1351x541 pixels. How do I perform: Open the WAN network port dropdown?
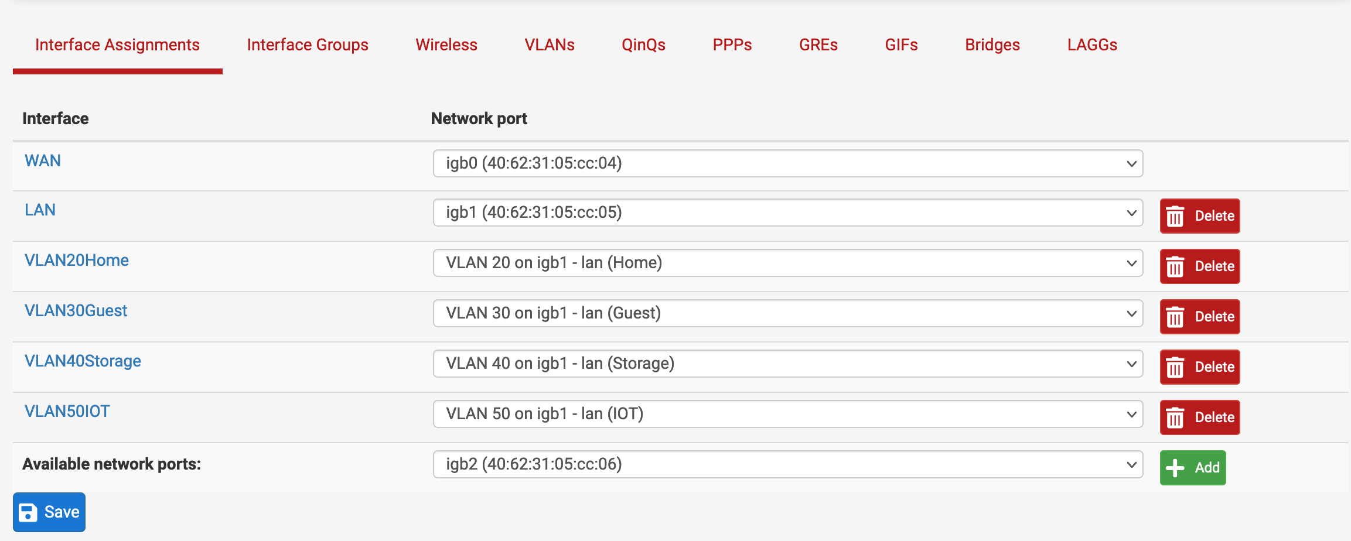coord(788,163)
